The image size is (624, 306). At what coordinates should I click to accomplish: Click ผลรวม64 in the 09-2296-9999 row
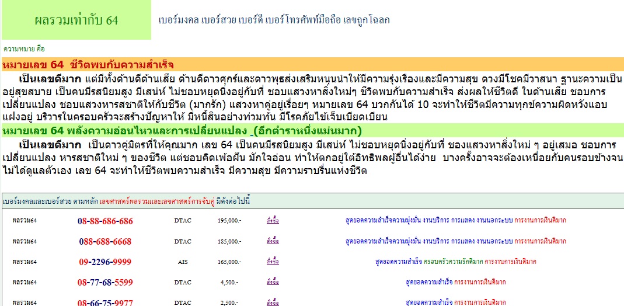click(25, 262)
